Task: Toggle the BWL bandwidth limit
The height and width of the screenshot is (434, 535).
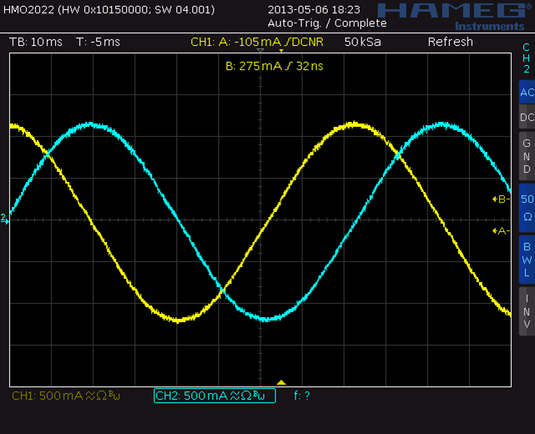Action: 526,259
